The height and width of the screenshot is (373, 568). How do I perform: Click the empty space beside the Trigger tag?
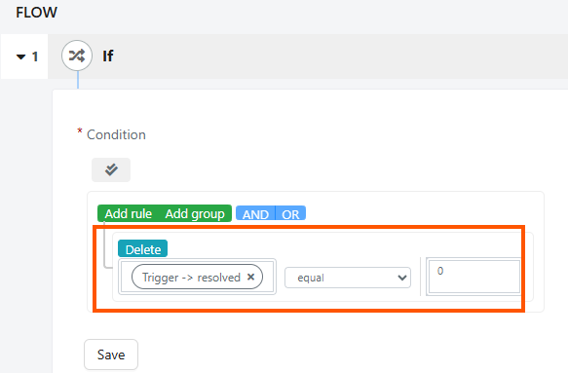point(268,277)
